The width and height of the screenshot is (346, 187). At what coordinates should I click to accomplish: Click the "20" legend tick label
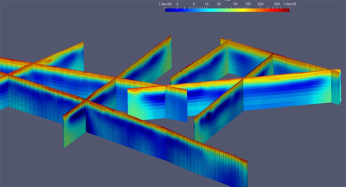(x=219, y=4)
